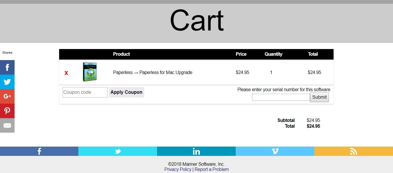Screen dimensions: 393x173
Task: Open Facebook page from footer bar
Action: coord(39,151)
